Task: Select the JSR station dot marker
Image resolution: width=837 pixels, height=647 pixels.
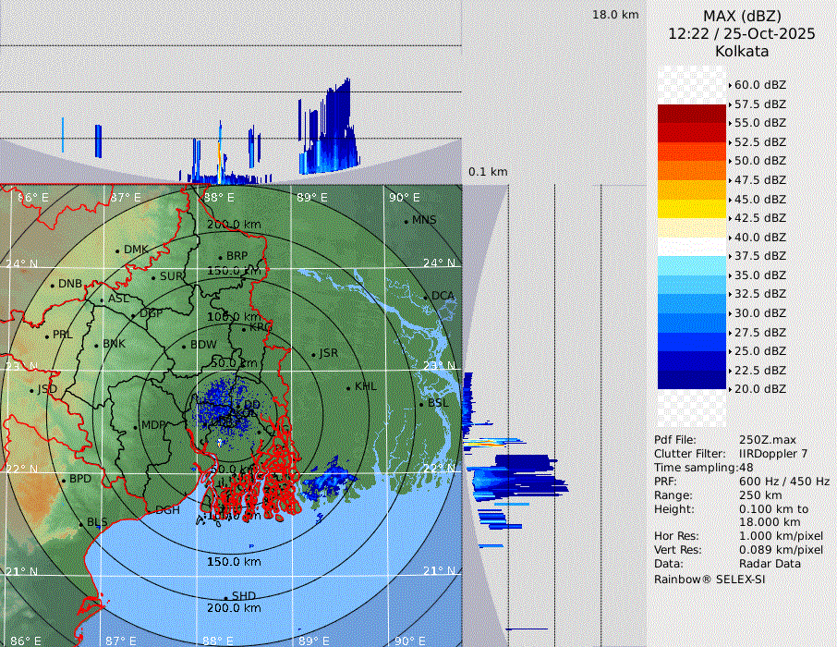Action: (x=313, y=355)
